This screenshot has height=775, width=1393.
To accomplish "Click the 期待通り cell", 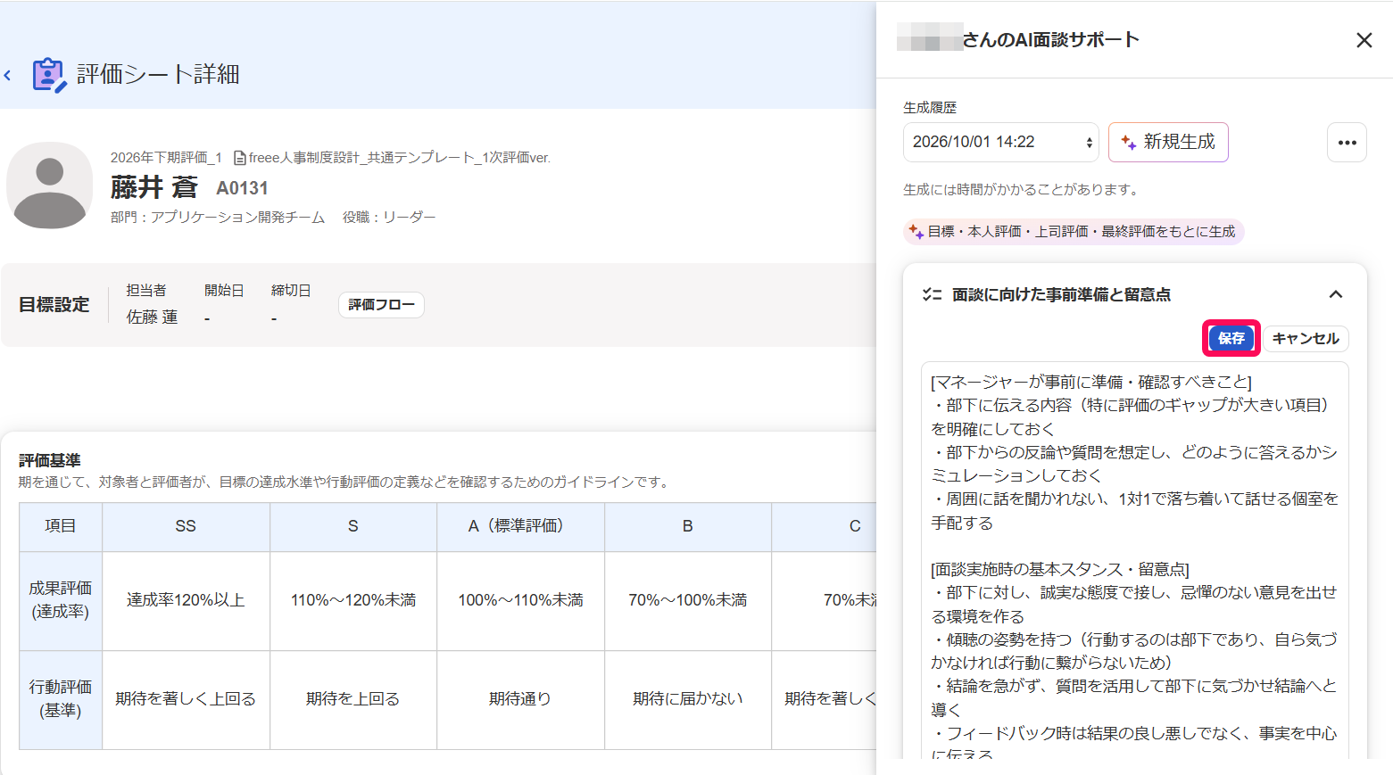I will click(520, 699).
